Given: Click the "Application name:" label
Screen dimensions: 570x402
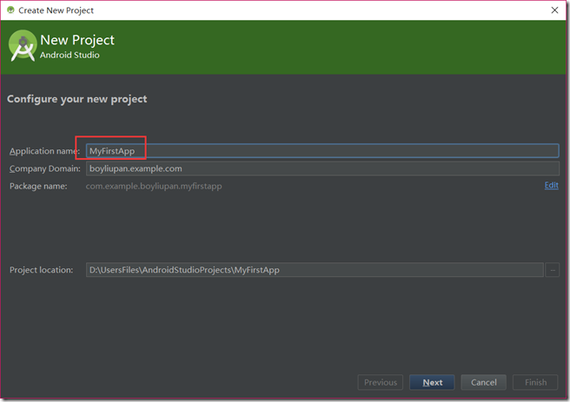Looking at the screenshot, I should pos(45,151).
